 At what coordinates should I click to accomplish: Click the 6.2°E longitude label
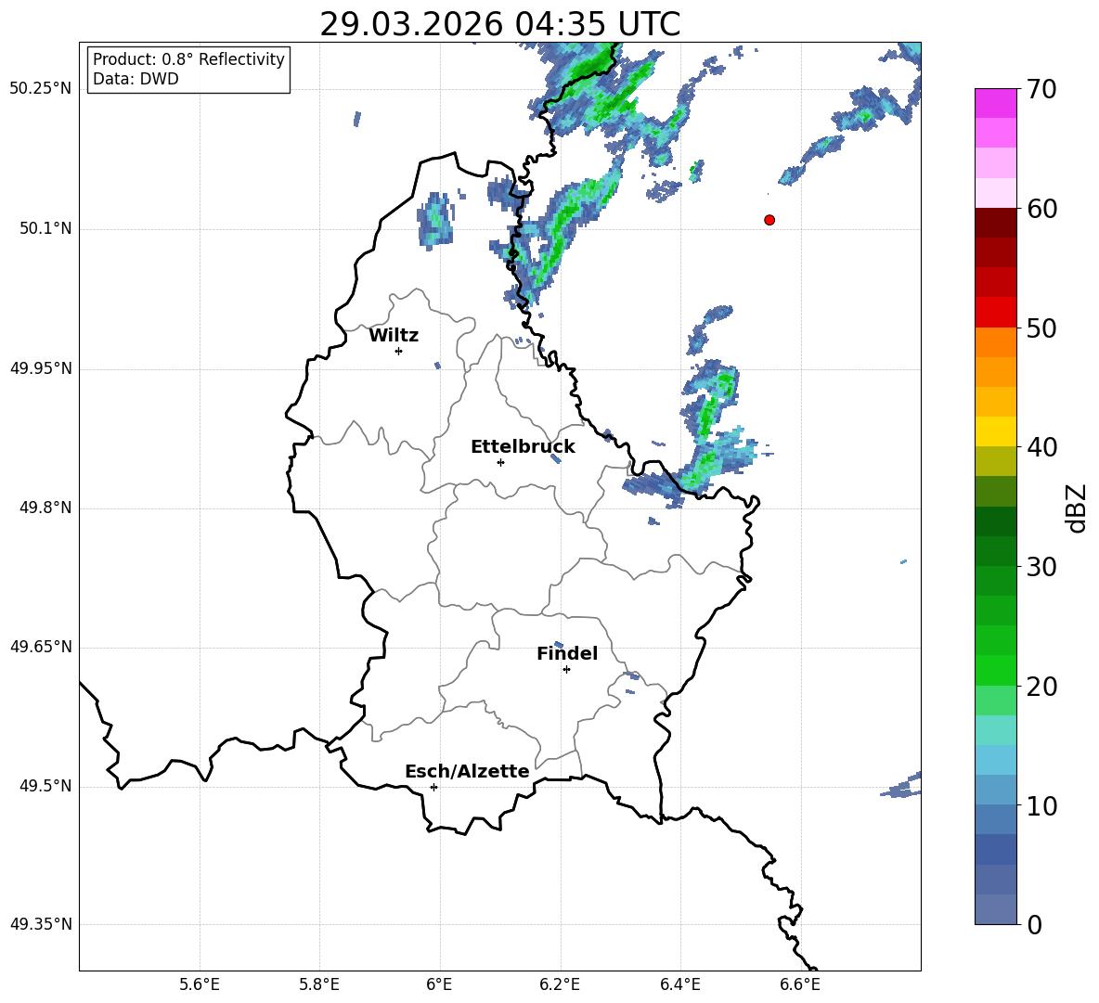tap(560, 984)
